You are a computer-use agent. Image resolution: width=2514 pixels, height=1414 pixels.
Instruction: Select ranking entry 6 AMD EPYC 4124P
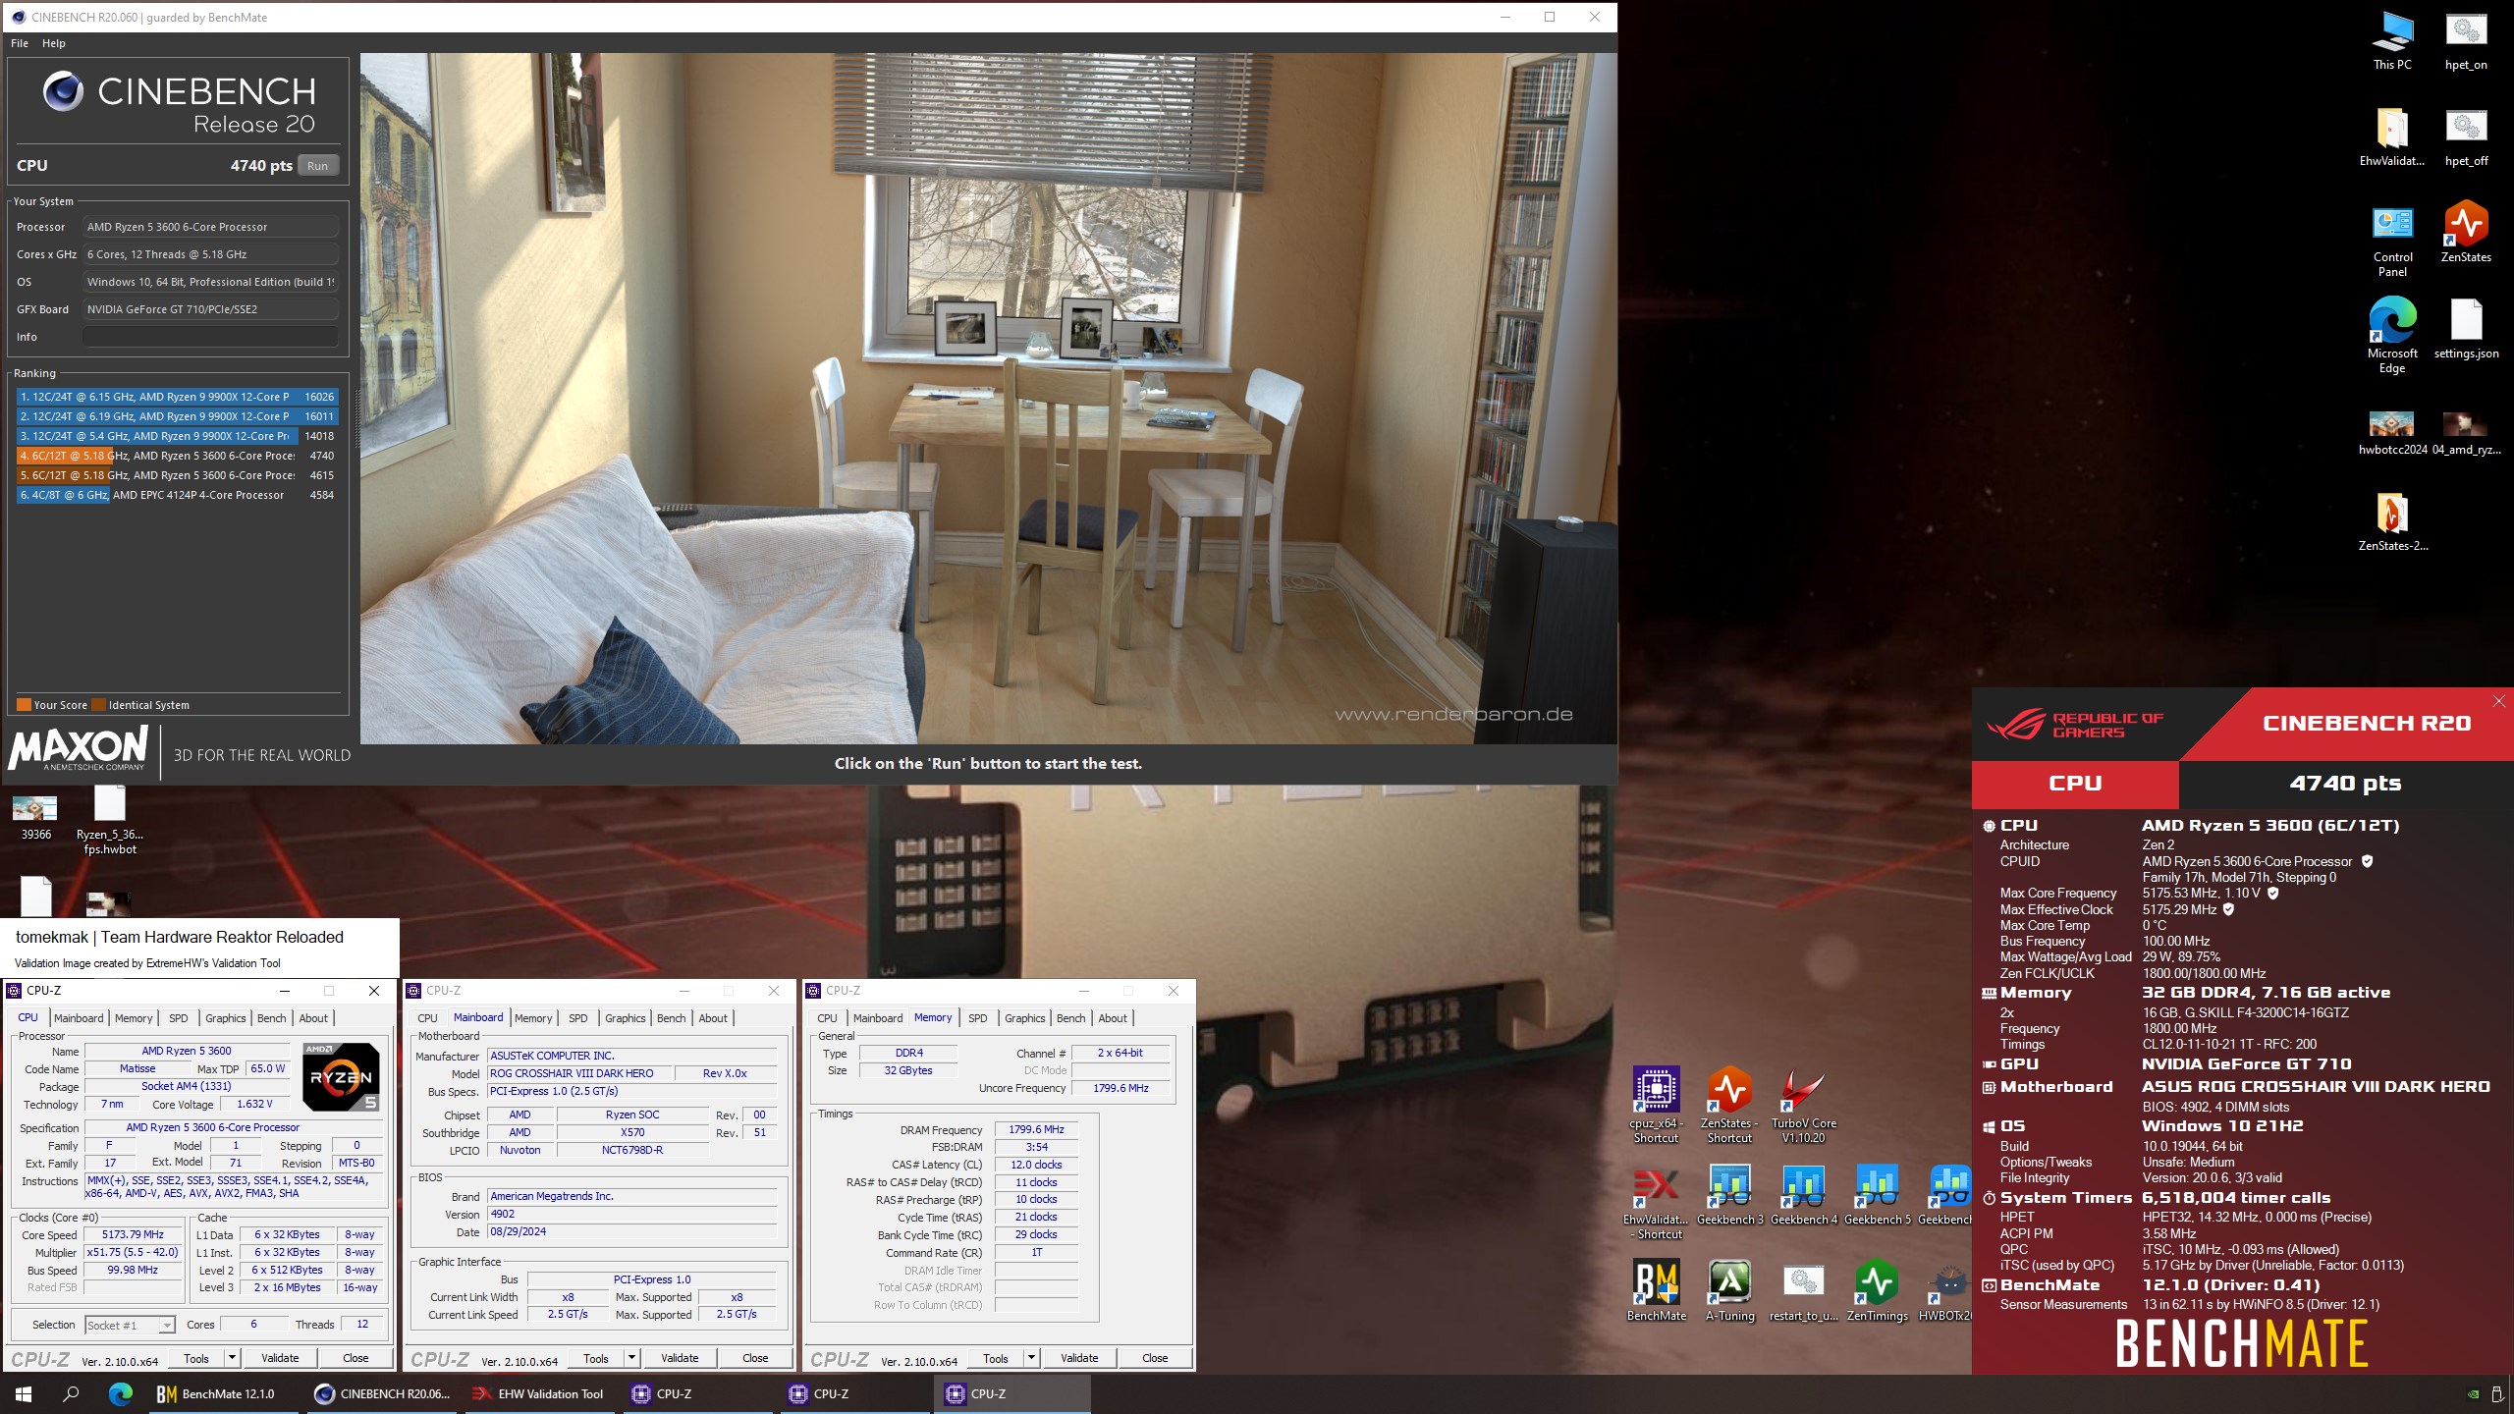178,495
